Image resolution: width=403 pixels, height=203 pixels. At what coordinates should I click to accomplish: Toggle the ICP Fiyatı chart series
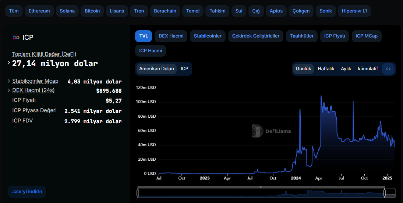click(335, 36)
